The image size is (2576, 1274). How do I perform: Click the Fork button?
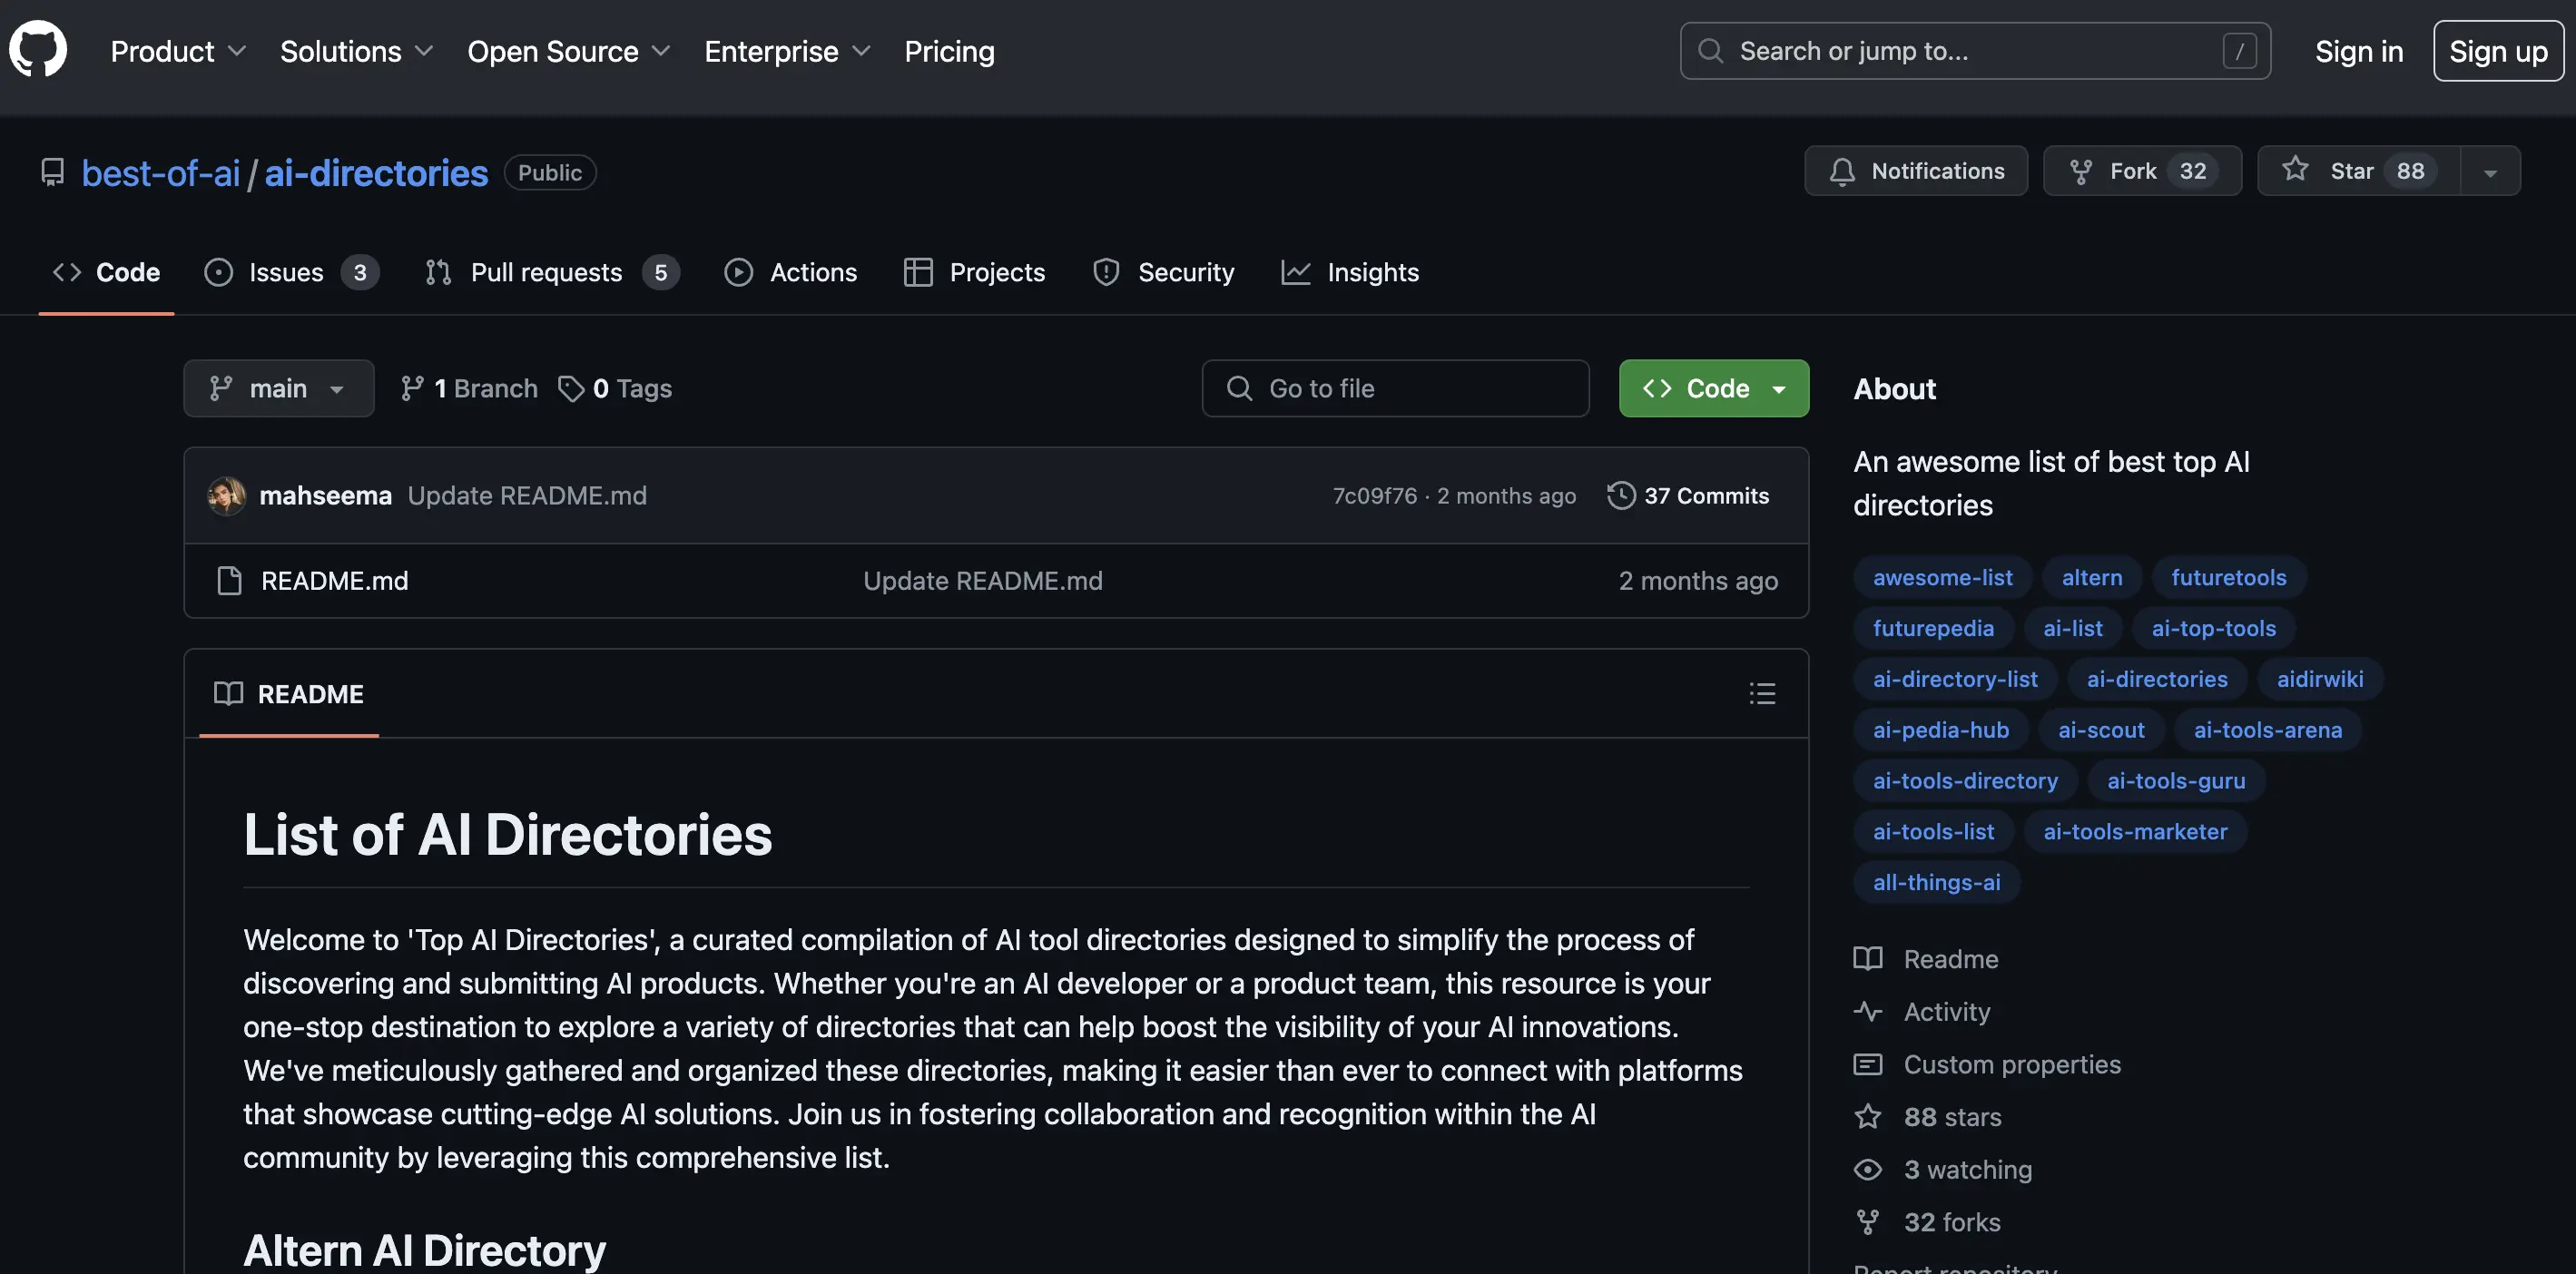[2142, 171]
